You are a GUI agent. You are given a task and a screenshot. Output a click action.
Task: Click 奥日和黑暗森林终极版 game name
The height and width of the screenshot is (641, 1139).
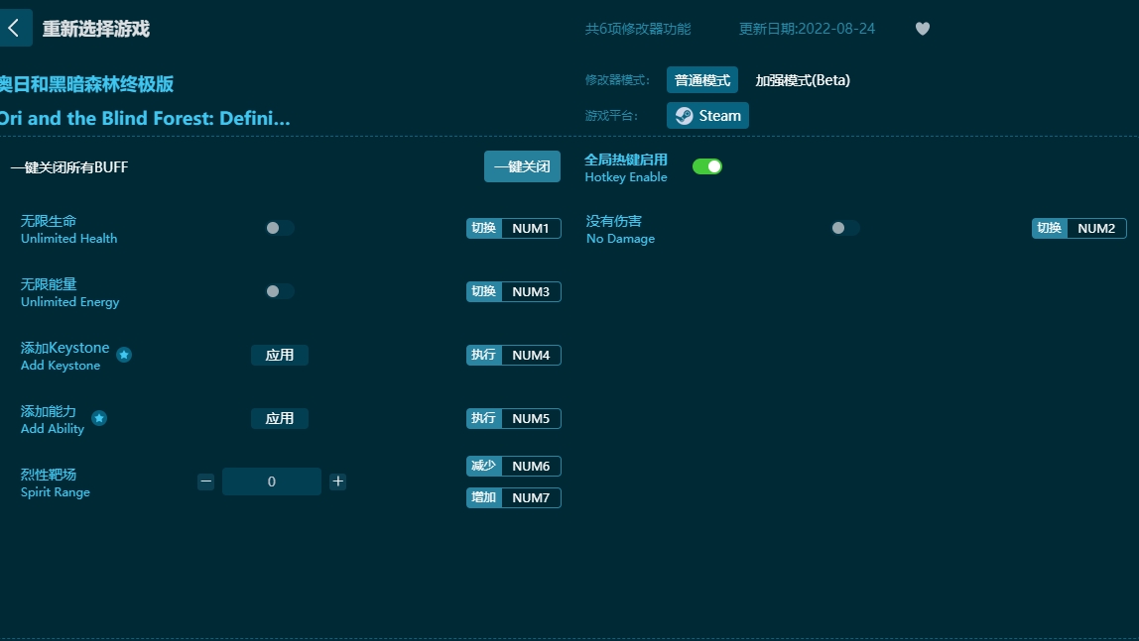click(x=86, y=84)
